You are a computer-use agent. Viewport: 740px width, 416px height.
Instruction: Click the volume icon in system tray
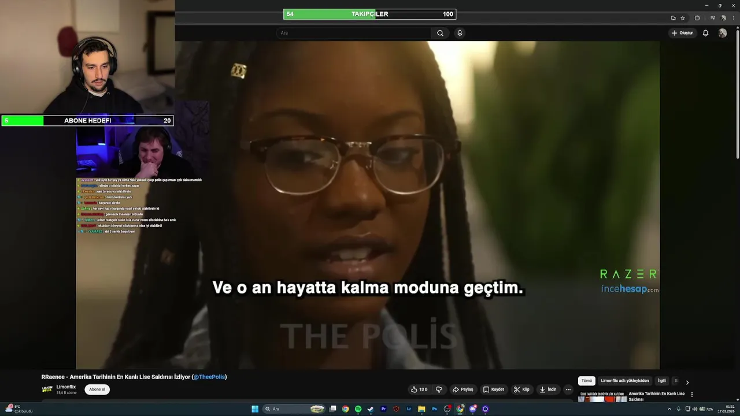point(695,409)
